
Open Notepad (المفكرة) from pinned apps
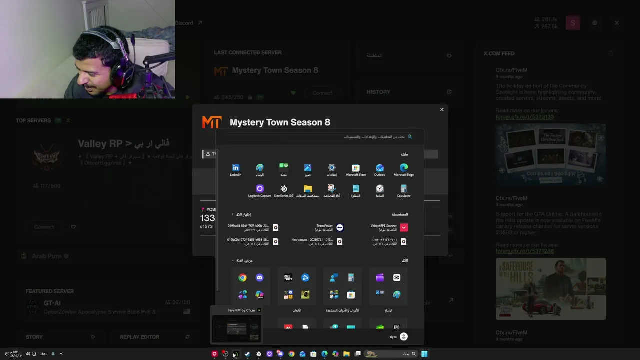pos(356,191)
